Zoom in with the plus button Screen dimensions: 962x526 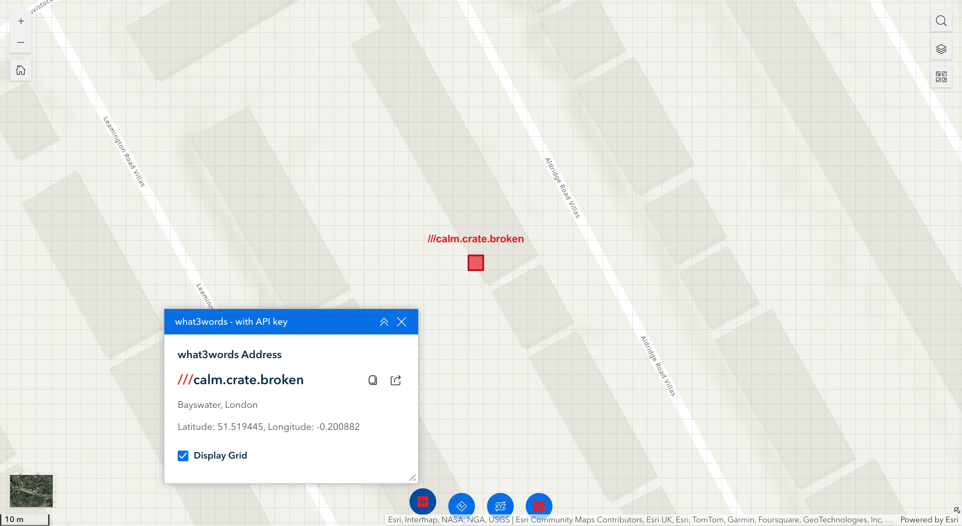[21, 21]
